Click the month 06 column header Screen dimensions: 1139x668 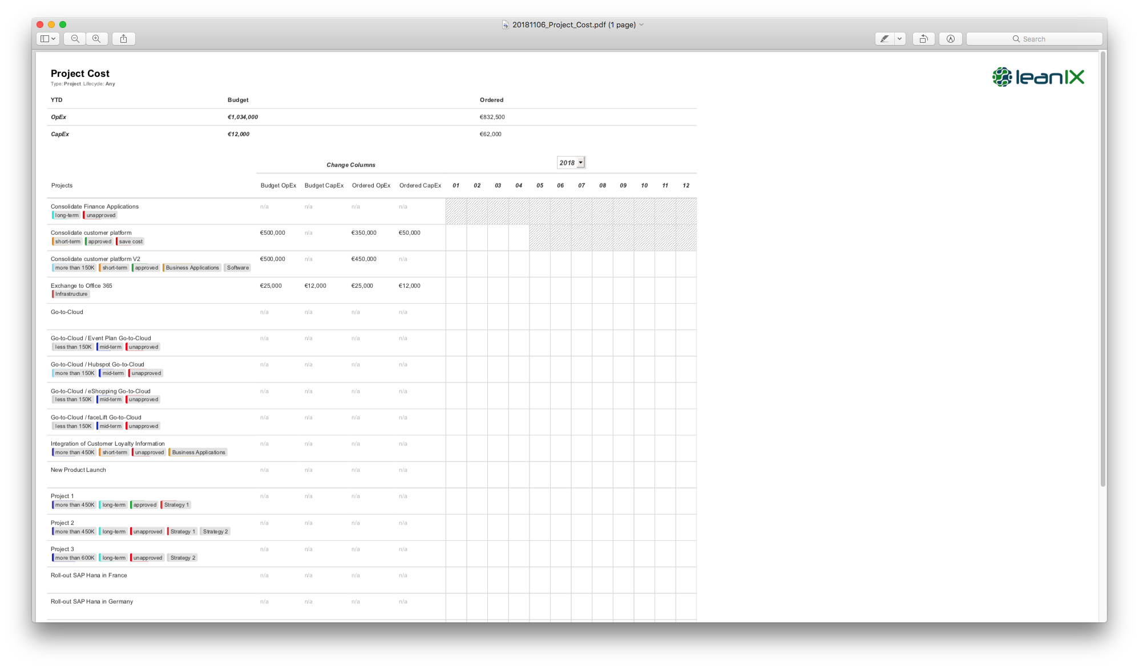560,185
